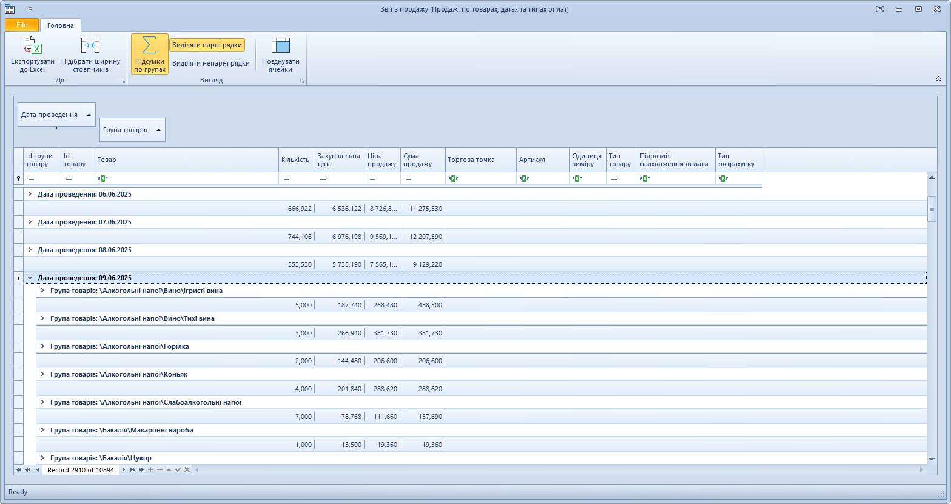951x504 pixels.
Task: Toggle the group summaries Sigma button
Action: pos(150,54)
